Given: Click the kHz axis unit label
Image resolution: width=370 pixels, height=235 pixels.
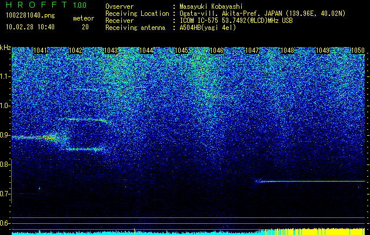Looking at the screenshot, I should coord(5,48).
